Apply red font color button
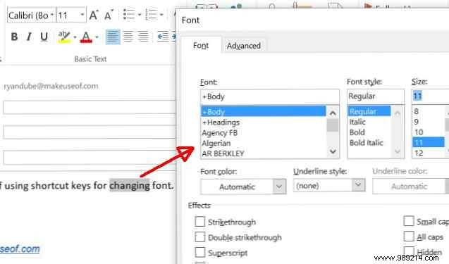This screenshot has width=449, height=264. tap(86, 37)
